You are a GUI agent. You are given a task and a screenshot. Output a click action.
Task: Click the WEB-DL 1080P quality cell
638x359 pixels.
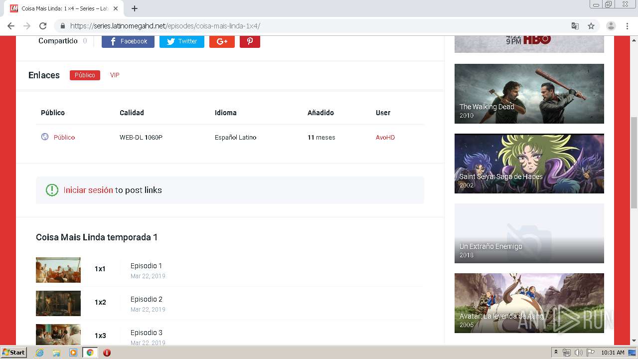[141, 138]
